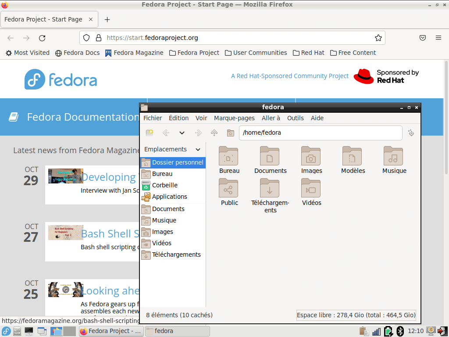Click Bluetooth icon in system tray
This screenshot has height=337, width=449.
click(x=400, y=331)
